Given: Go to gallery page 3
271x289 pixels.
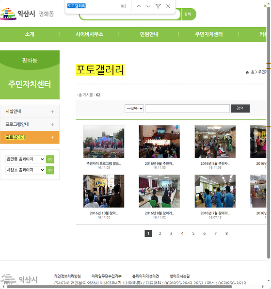Looking at the screenshot, I should (x=171, y=233).
